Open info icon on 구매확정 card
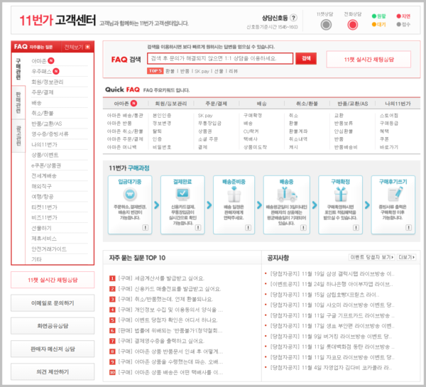The height and width of the screenshot is (387, 426). coord(356,227)
